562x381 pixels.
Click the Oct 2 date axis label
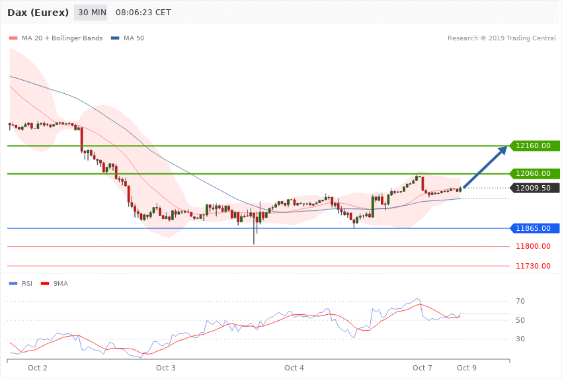38,368
